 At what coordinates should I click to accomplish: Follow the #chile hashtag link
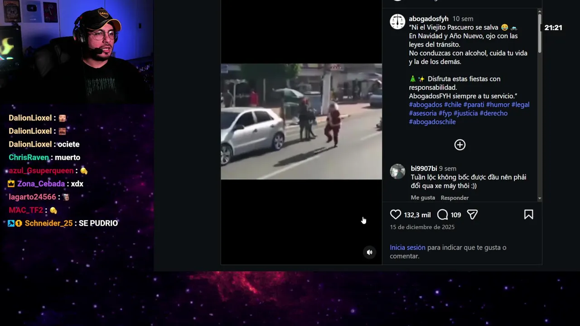click(453, 105)
